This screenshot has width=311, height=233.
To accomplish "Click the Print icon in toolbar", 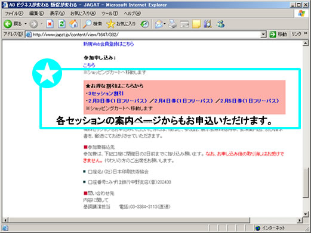I will (x=173, y=24).
